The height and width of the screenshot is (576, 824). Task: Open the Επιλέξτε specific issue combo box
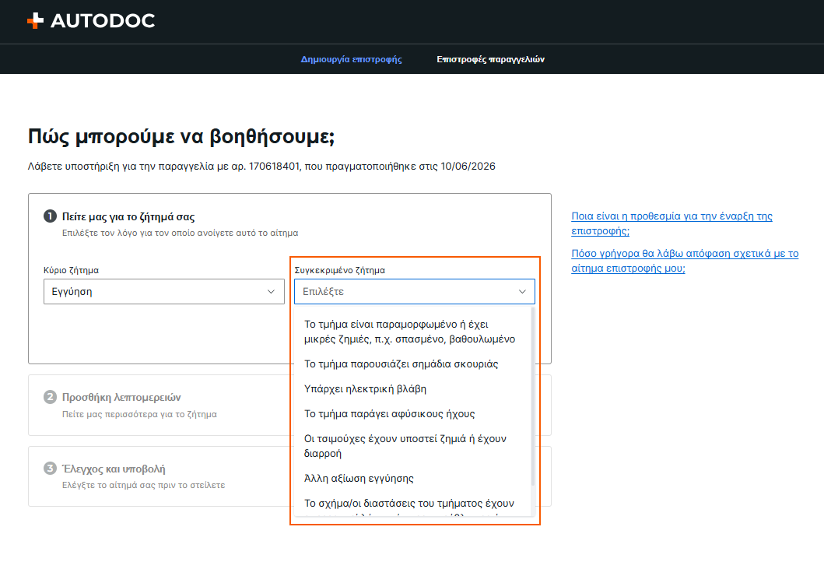point(415,292)
